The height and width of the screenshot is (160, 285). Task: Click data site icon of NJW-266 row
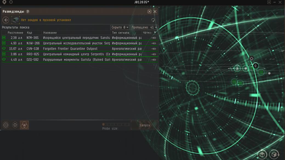pyautogui.click(x=4, y=43)
